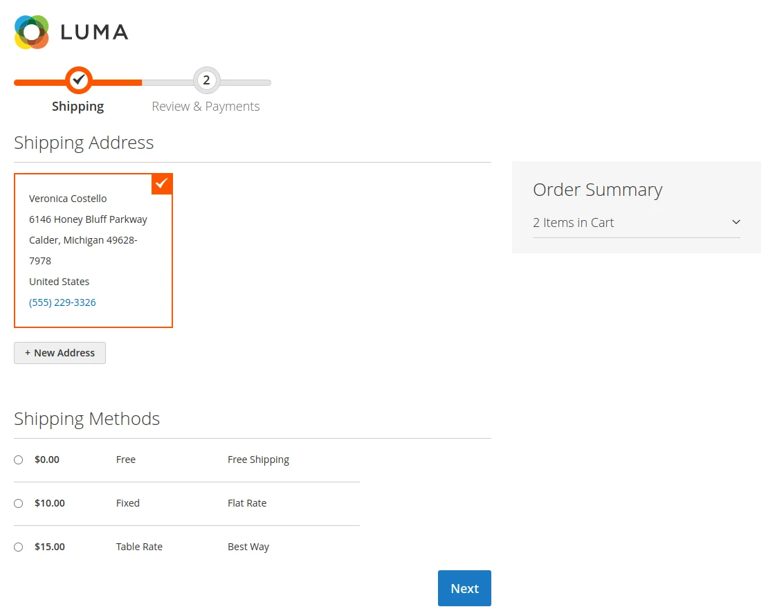Viewport: 775px width, 609px height.
Task: Click the Order Summary heading
Action: point(597,190)
